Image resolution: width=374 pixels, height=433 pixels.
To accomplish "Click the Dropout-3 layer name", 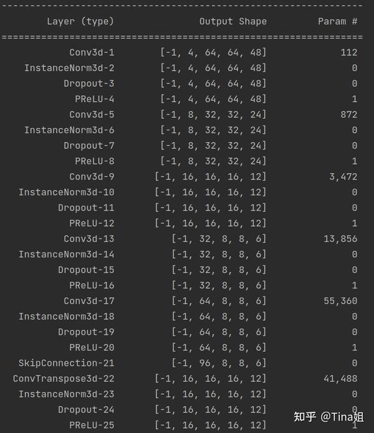I will 89,83.
